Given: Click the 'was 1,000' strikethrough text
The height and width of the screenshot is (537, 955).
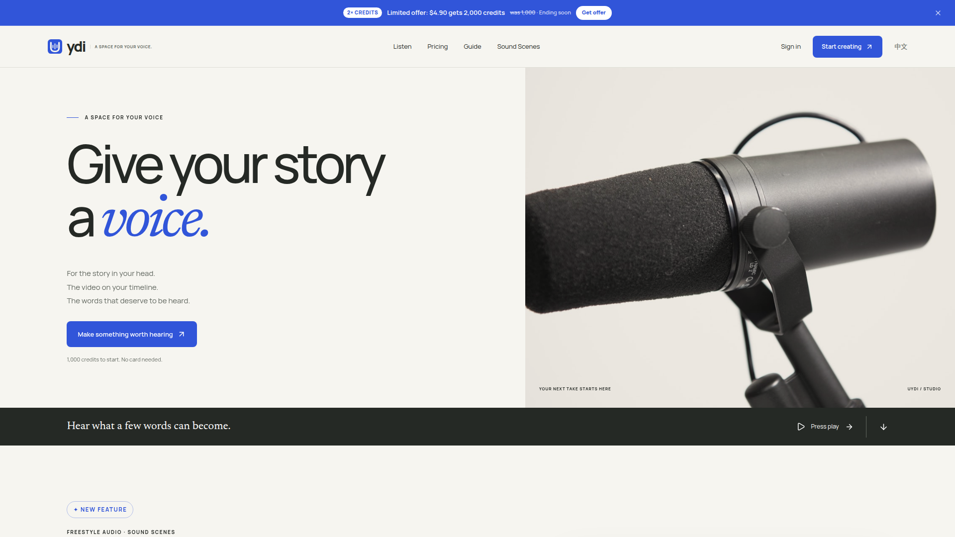Looking at the screenshot, I should (522, 13).
